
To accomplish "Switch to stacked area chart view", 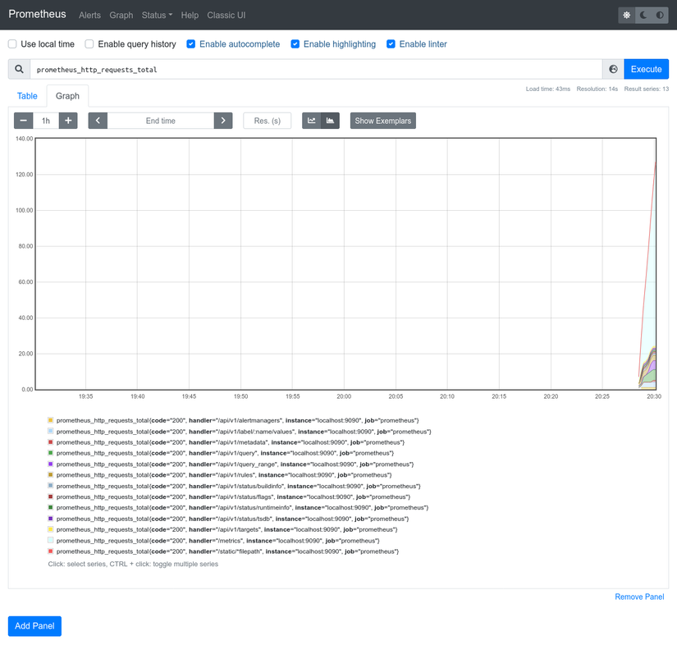I will click(330, 121).
